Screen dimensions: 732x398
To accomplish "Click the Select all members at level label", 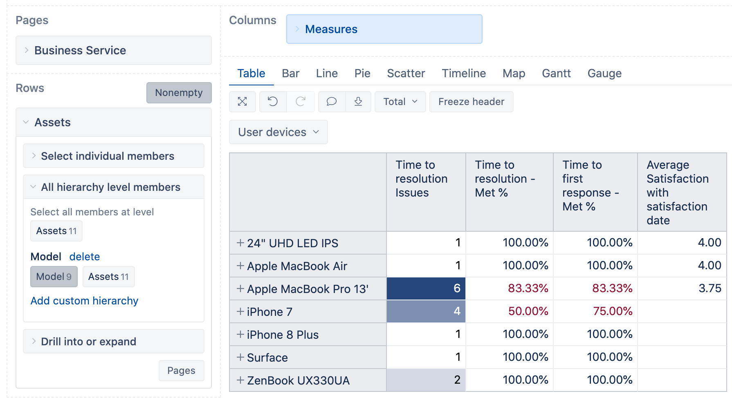I will click(92, 212).
